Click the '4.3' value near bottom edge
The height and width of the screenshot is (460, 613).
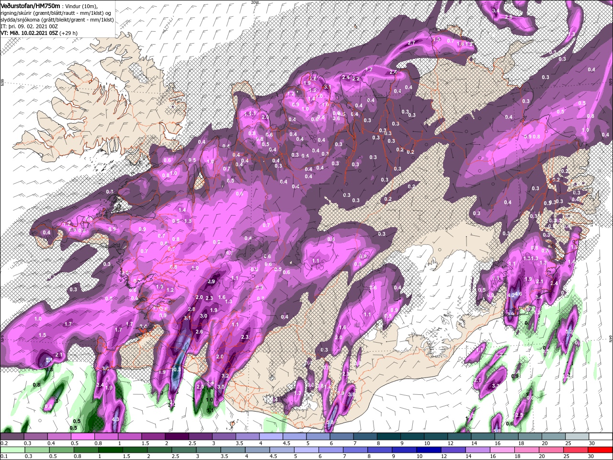[x=115, y=419]
